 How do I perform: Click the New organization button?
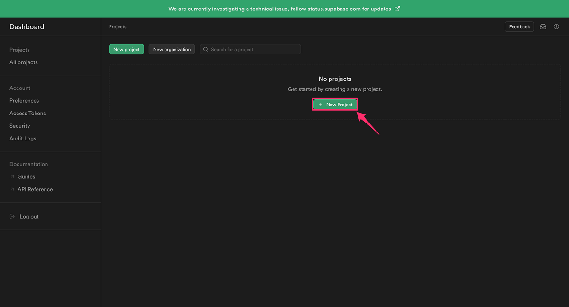click(172, 49)
